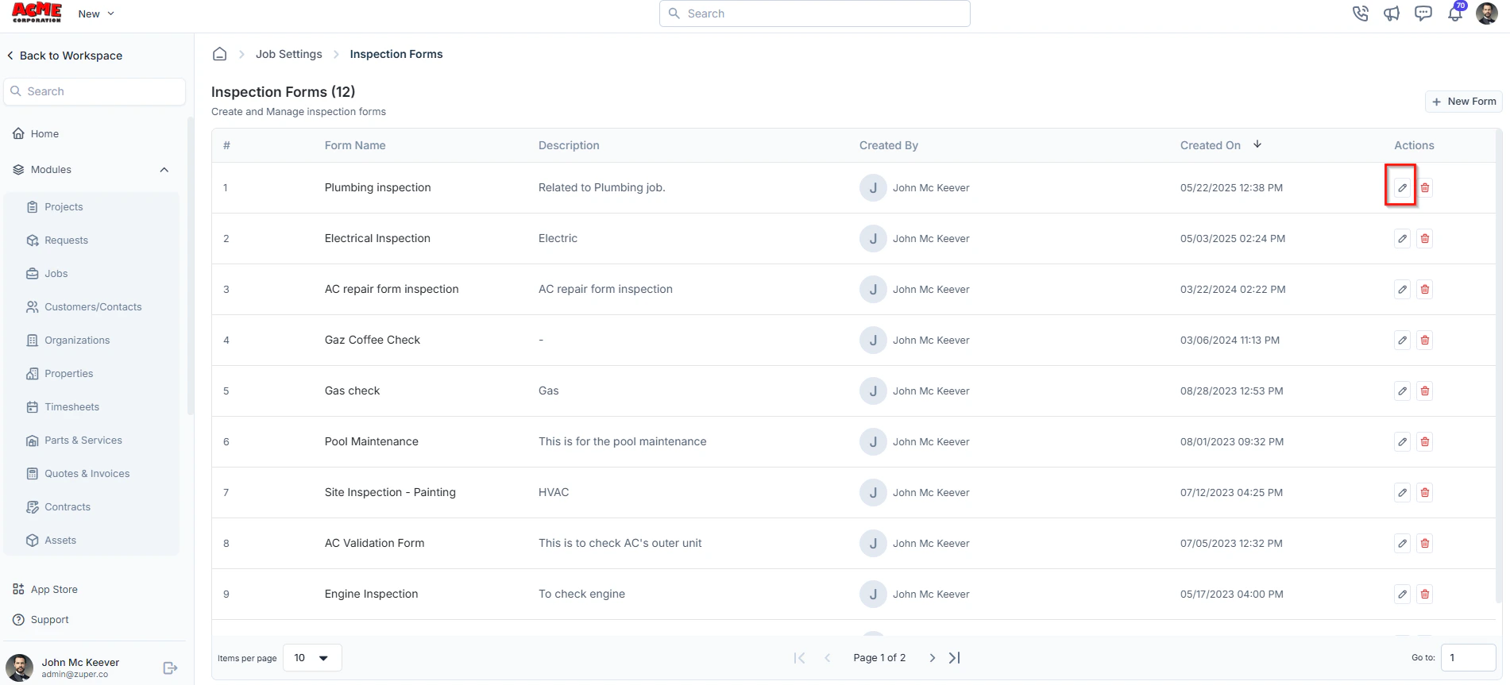Open the announcements megaphone icon
Image resolution: width=1510 pixels, height=685 pixels.
(1392, 13)
